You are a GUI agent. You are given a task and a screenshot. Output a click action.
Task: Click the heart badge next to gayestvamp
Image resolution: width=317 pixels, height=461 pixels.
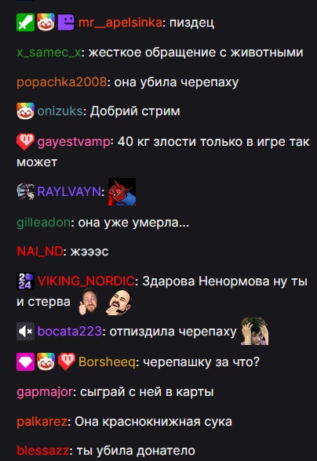click(x=25, y=141)
